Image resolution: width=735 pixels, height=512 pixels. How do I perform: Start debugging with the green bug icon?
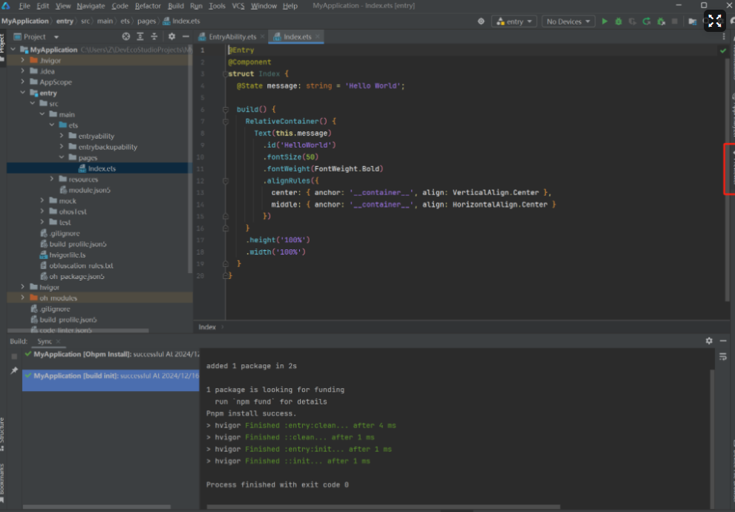618,22
